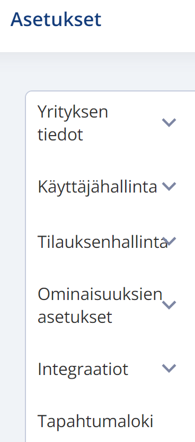Click the gray margin left of the settings panel

tap(12, 254)
